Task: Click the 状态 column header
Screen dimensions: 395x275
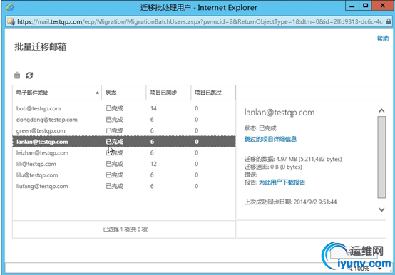Action: [123, 93]
